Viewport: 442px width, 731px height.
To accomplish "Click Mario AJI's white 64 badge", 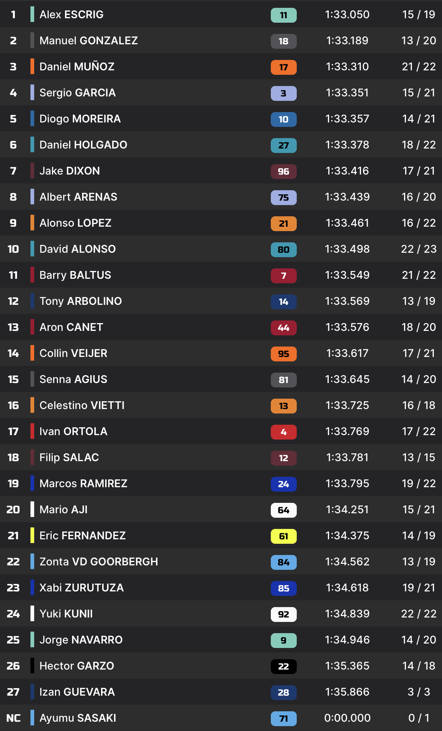I will [x=283, y=510].
